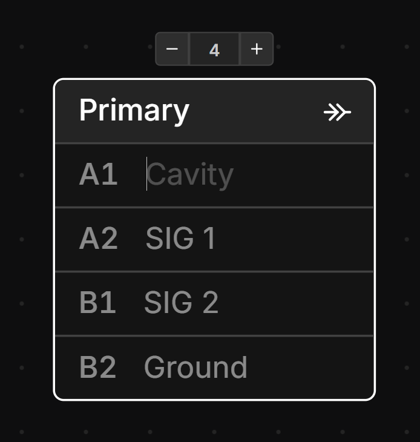Edit the SIG 2 signal name

pyautogui.click(x=181, y=303)
